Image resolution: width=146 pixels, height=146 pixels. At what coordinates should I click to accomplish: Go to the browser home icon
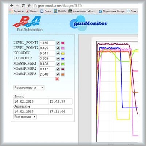[29, 6]
